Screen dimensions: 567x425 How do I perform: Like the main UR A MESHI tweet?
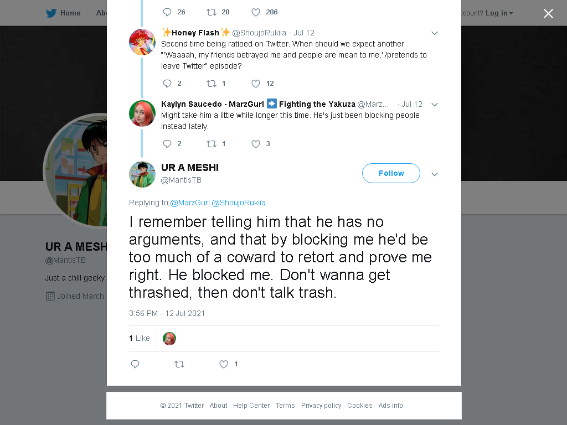tap(224, 364)
